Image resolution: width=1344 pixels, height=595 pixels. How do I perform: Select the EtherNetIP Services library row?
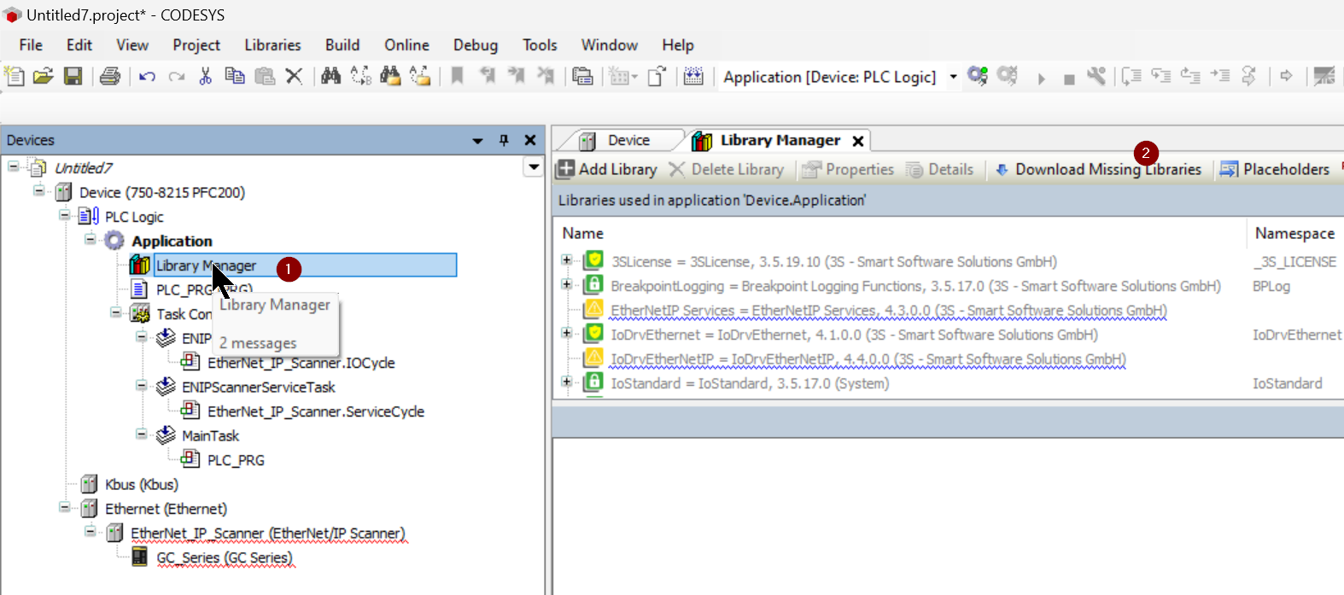888,310
